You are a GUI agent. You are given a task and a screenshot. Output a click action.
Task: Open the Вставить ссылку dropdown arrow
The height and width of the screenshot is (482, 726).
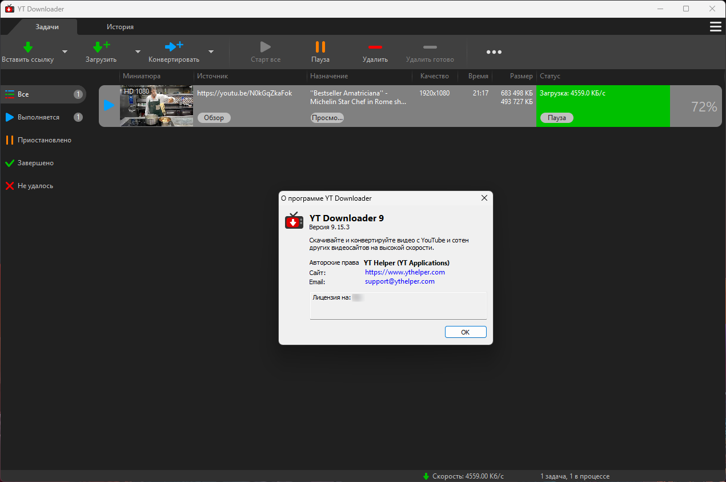coord(65,51)
